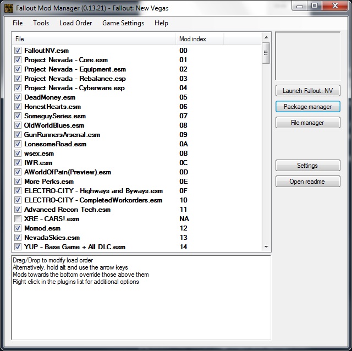The width and height of the screenshot is (352, 351).
Task: Launch Fallout: NV button
Action: (x=308, y=91)
